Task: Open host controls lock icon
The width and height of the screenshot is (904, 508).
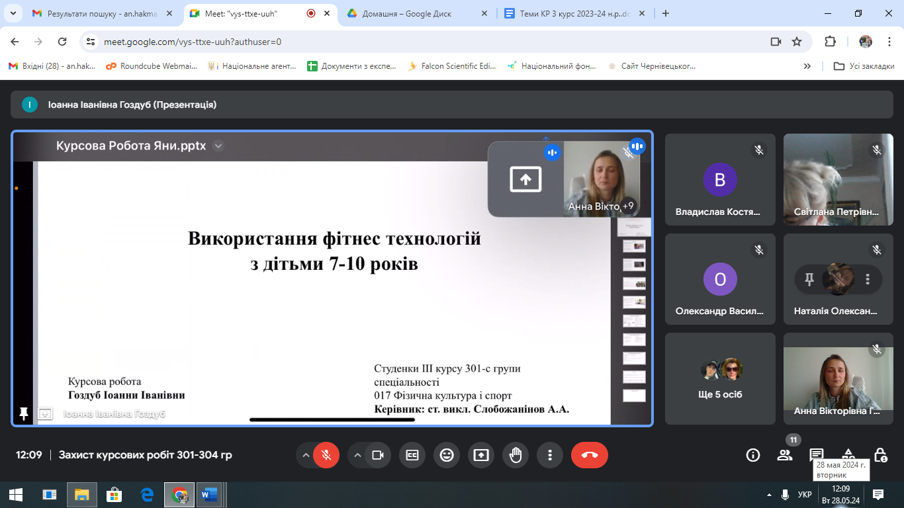Action: pos(880,455)
